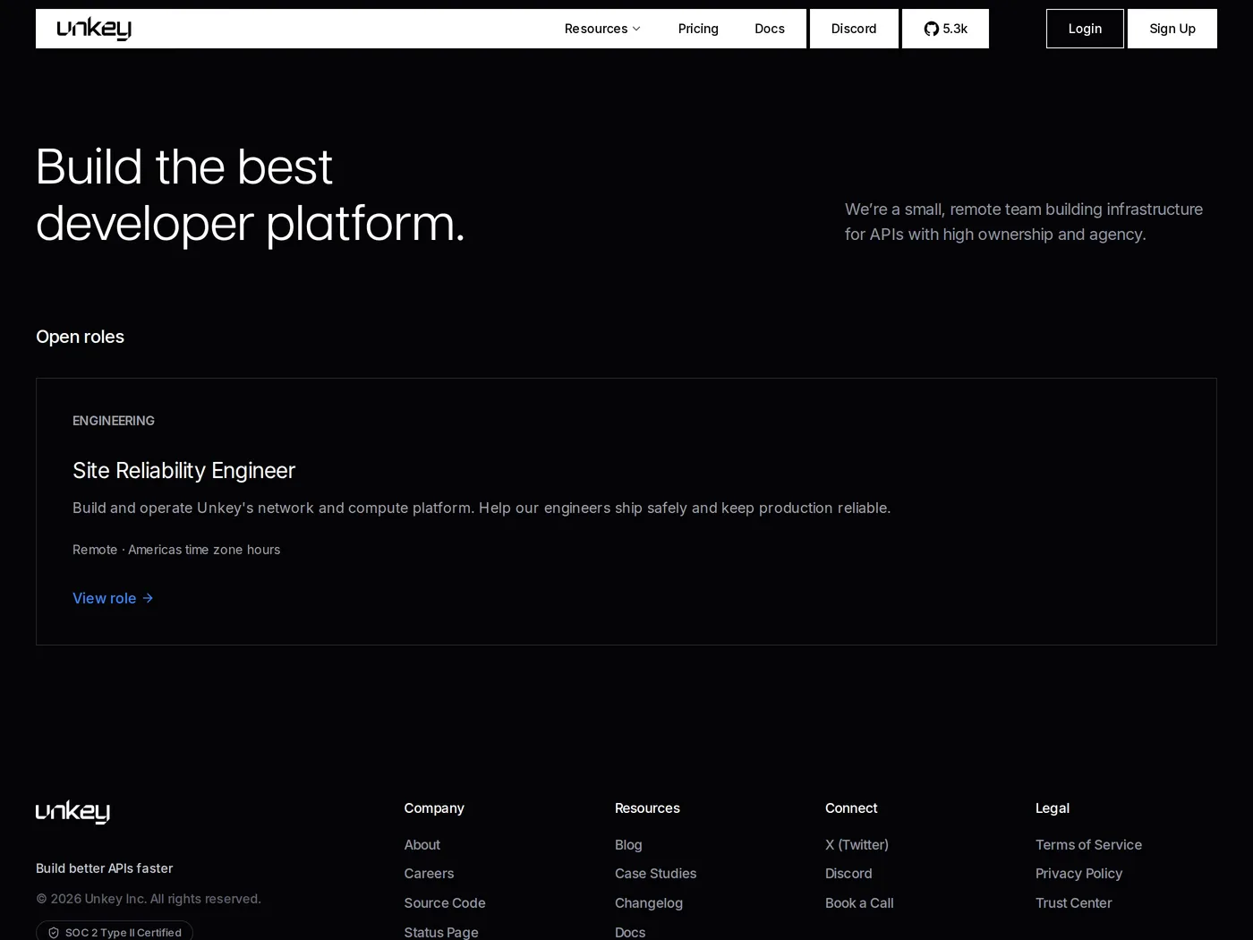Click the Connect footer column heading
This screenshot has height=940, width=1253.
pos(851,808)
